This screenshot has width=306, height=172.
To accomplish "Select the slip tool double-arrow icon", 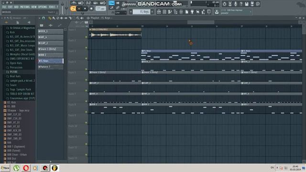I will tap(66, 18).
